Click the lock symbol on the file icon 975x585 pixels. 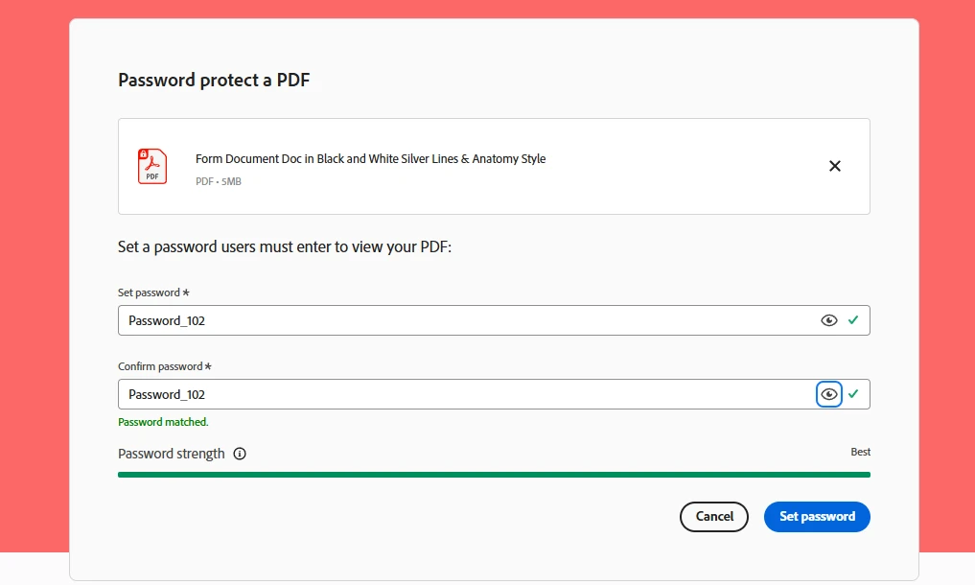(144, 153)
